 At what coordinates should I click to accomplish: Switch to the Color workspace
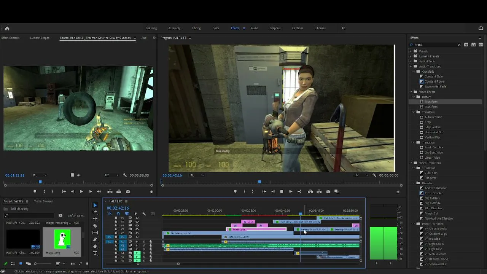[216, 28]
